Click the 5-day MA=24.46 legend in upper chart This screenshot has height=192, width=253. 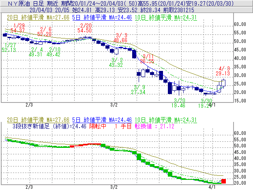coord(102,17)
